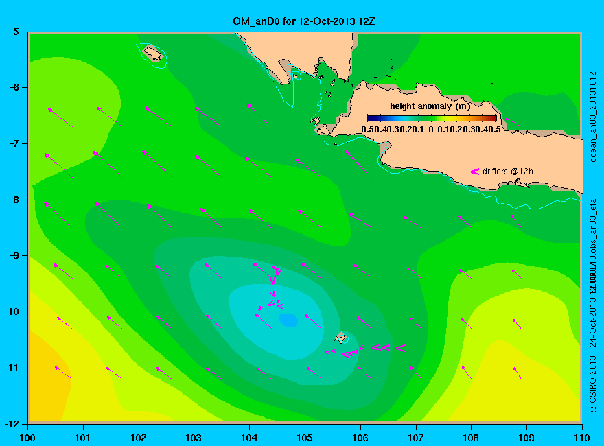Click the longitude label 110
The width and height of the screenshot is (604, 446).
[582, 438]
